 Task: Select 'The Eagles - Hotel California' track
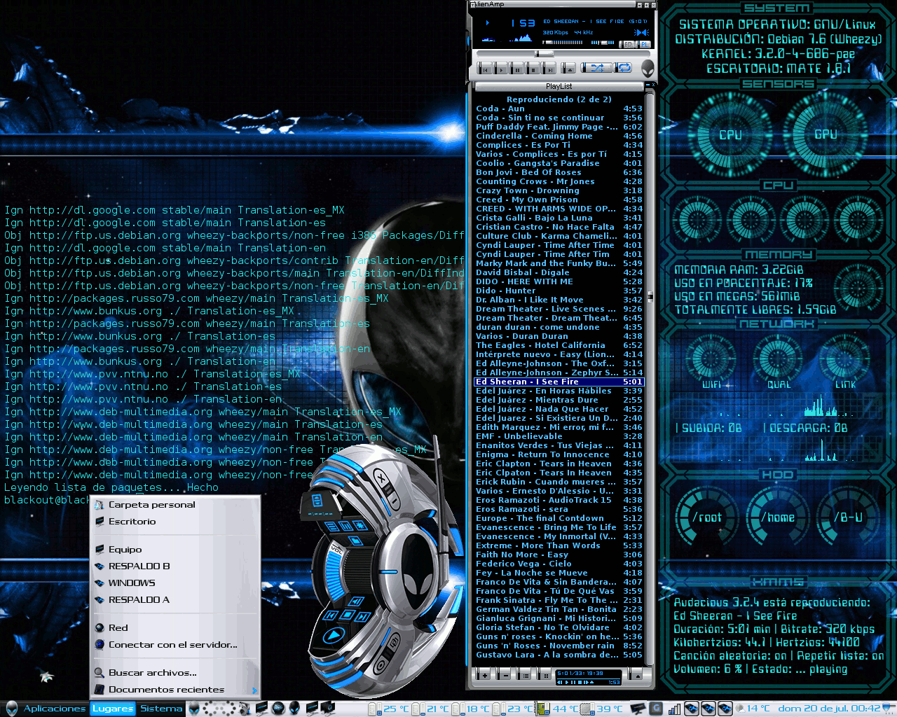tap(559, 345)
